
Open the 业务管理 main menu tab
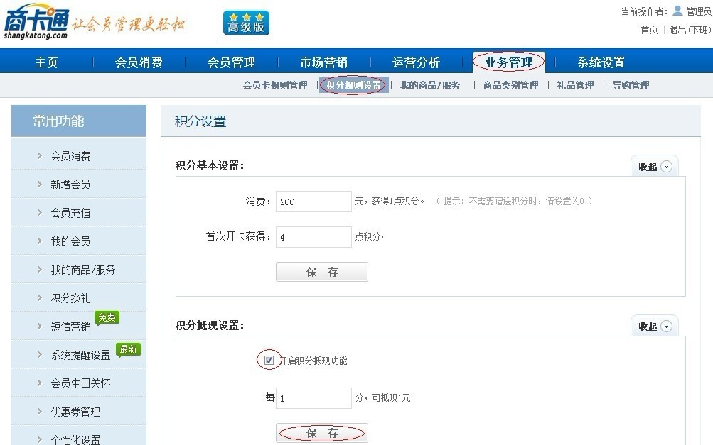508,62
